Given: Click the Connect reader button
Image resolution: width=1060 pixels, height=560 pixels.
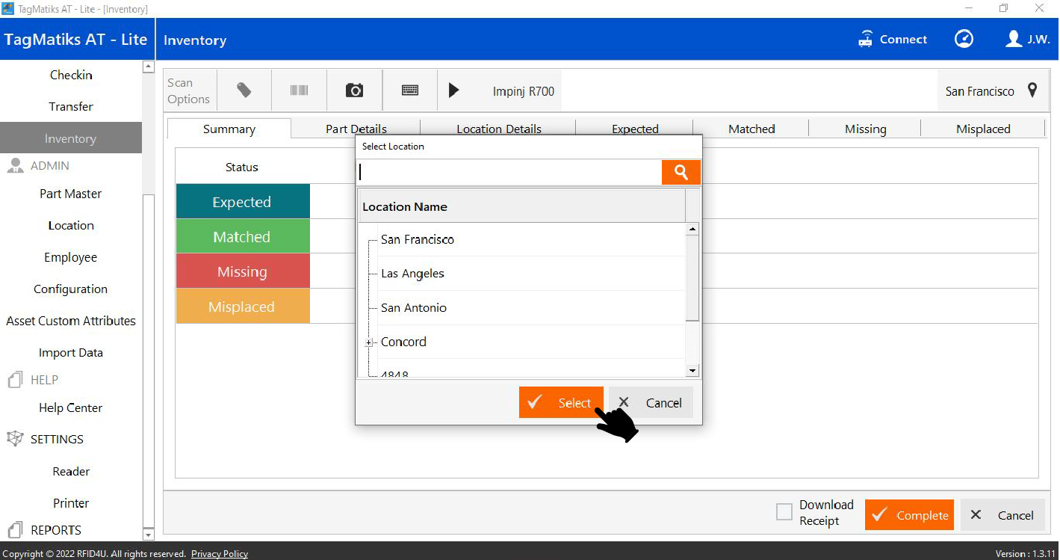Looking at the screenshot, I should (x=893, y=40).
